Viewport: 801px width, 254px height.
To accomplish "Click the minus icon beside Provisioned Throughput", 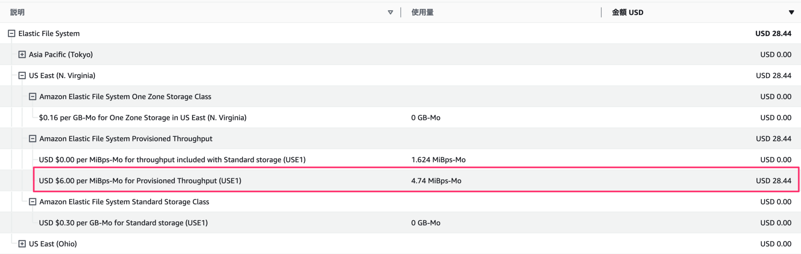I will pyautogui.click(x=33, y=138).
